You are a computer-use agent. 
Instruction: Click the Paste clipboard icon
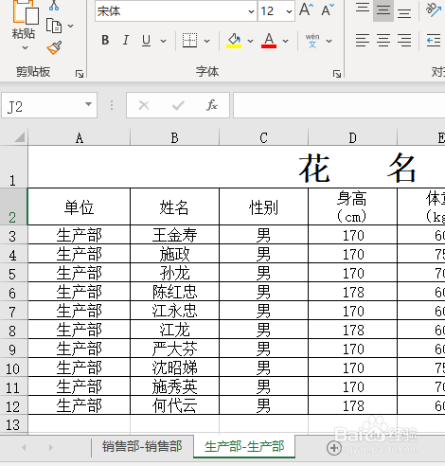point(25,12)
